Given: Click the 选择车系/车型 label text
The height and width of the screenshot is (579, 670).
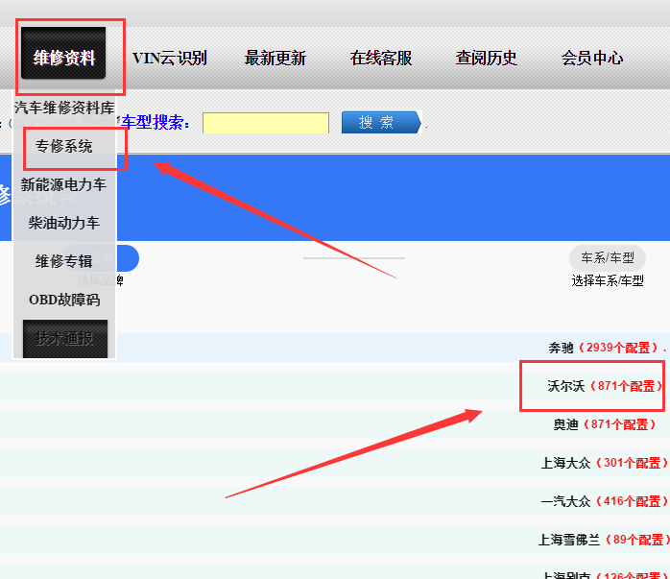Looking at the screenshot, I should [608, 280].
